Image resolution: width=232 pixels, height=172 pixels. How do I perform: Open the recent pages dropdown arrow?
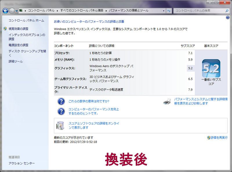(x=17, y=11)
